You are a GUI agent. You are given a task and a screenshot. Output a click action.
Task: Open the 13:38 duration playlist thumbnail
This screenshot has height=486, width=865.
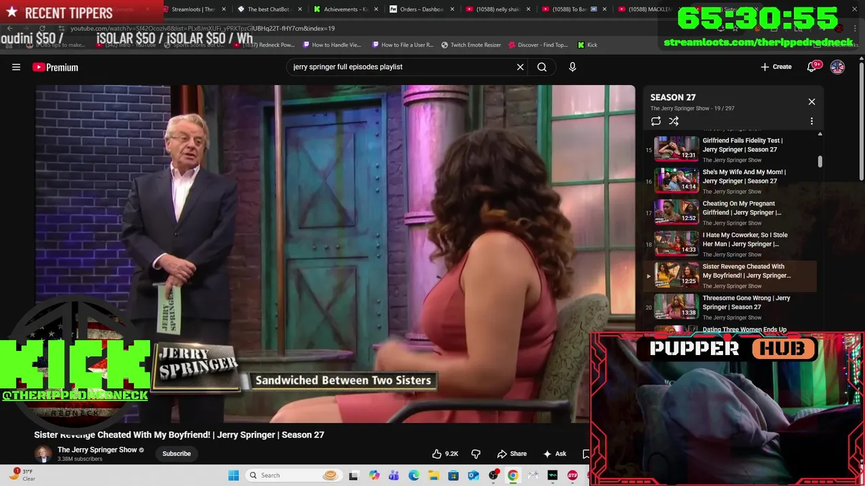click(676, 306)
